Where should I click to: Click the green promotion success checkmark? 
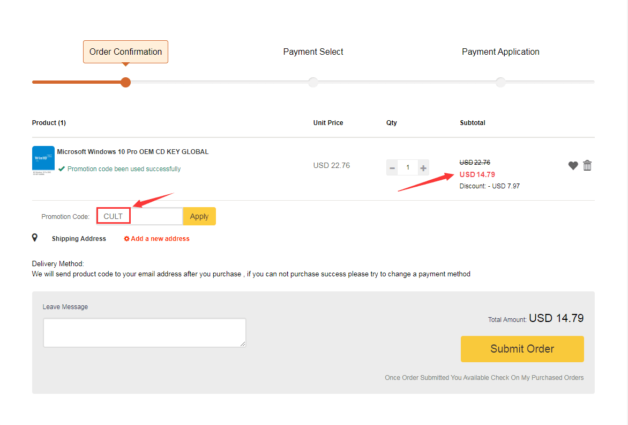click(x=62, y=168)
